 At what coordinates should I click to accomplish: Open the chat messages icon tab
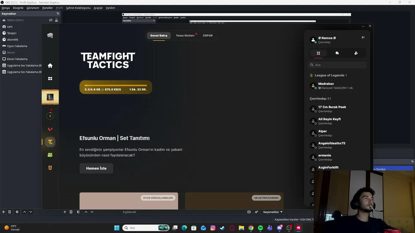(x=337, y=53)
